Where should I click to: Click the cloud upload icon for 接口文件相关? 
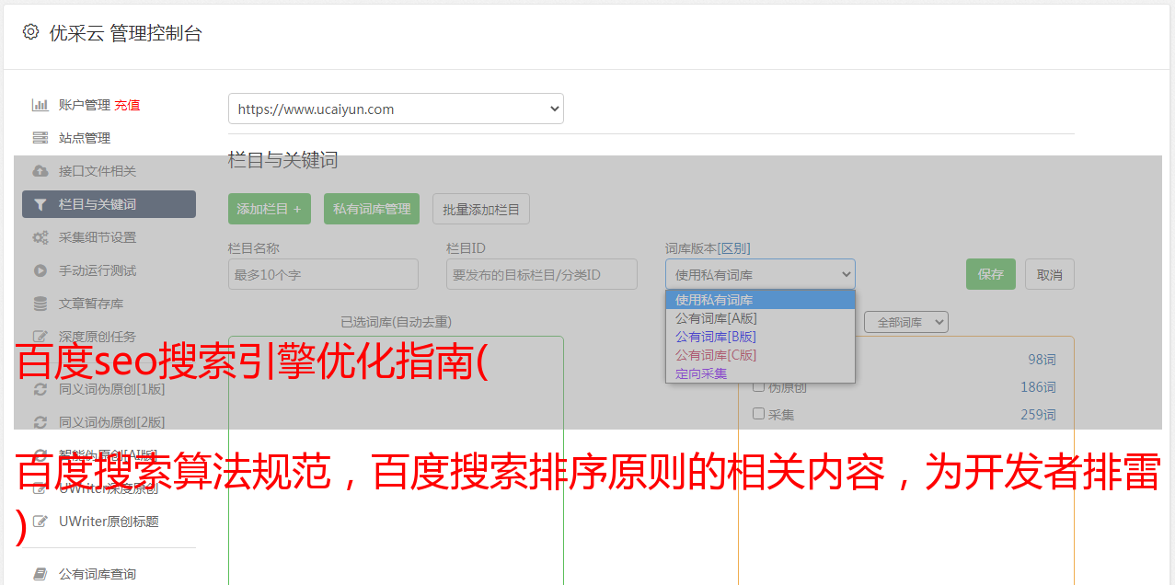(40, 171)
